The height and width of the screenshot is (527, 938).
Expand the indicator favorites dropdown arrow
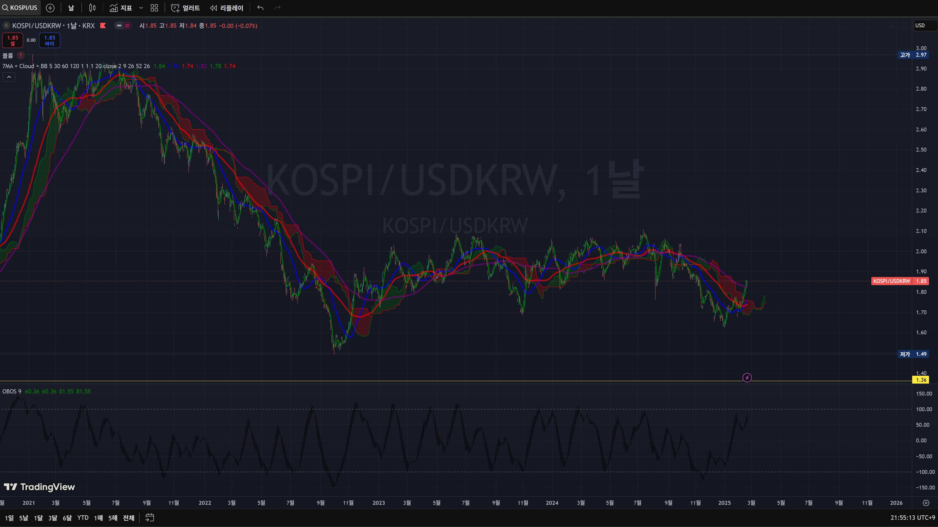pyautogui.click(x=141, y=8)
